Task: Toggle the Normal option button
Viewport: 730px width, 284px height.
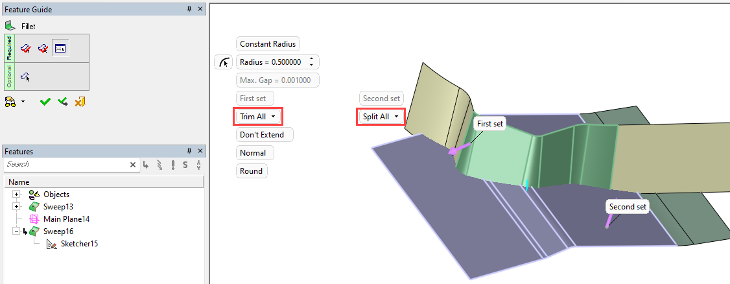Action: (253, 153)
